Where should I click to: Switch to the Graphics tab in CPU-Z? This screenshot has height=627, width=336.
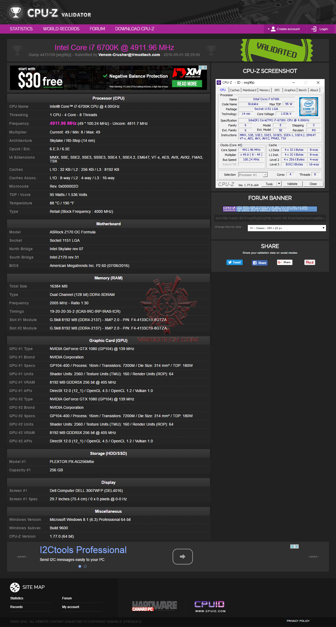click(x=290, y=90)
